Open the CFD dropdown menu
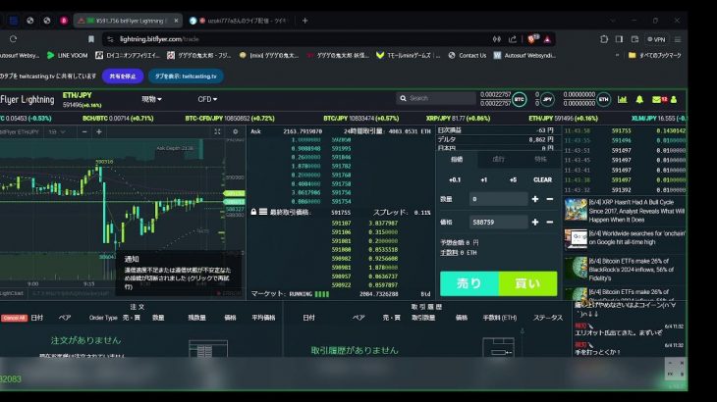Image resolution: width=717 pixels, height=402 pixels. 207,99
